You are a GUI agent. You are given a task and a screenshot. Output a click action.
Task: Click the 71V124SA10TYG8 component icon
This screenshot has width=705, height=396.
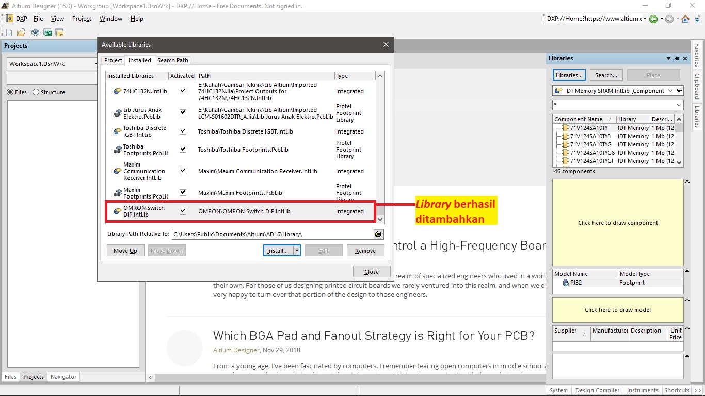point(565,153)
